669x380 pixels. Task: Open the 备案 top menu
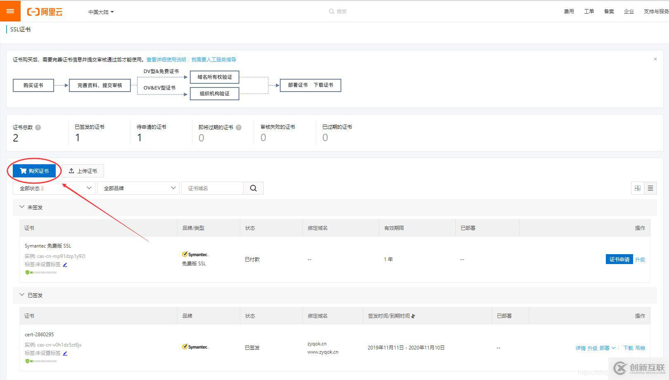click(609, 12)
